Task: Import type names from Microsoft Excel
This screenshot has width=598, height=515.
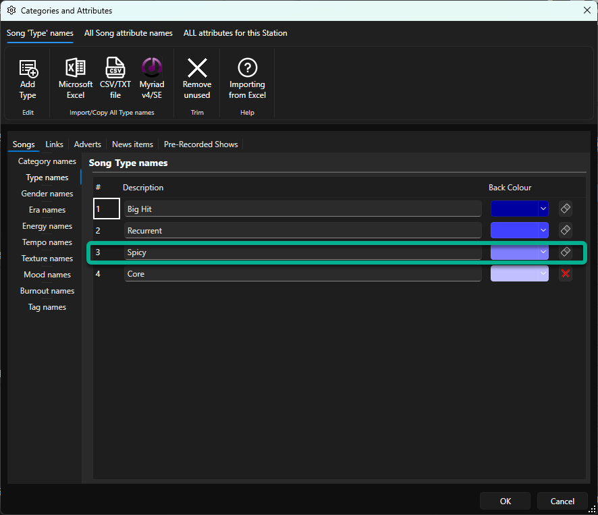Action: pyautogui.click(x=76, y=79)
